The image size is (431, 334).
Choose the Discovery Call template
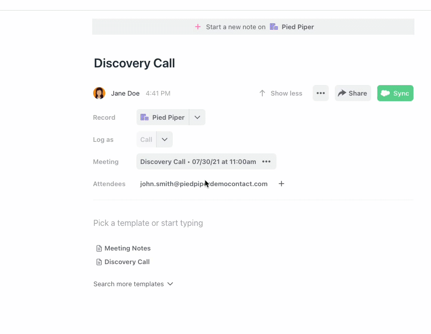coord(127,262)
